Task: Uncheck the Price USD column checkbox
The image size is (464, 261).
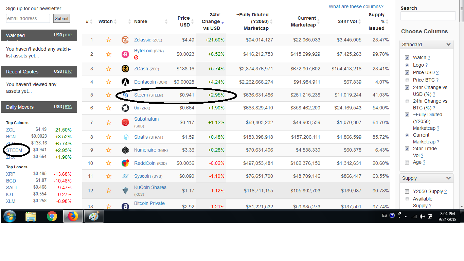Action: tap(407, 73)
